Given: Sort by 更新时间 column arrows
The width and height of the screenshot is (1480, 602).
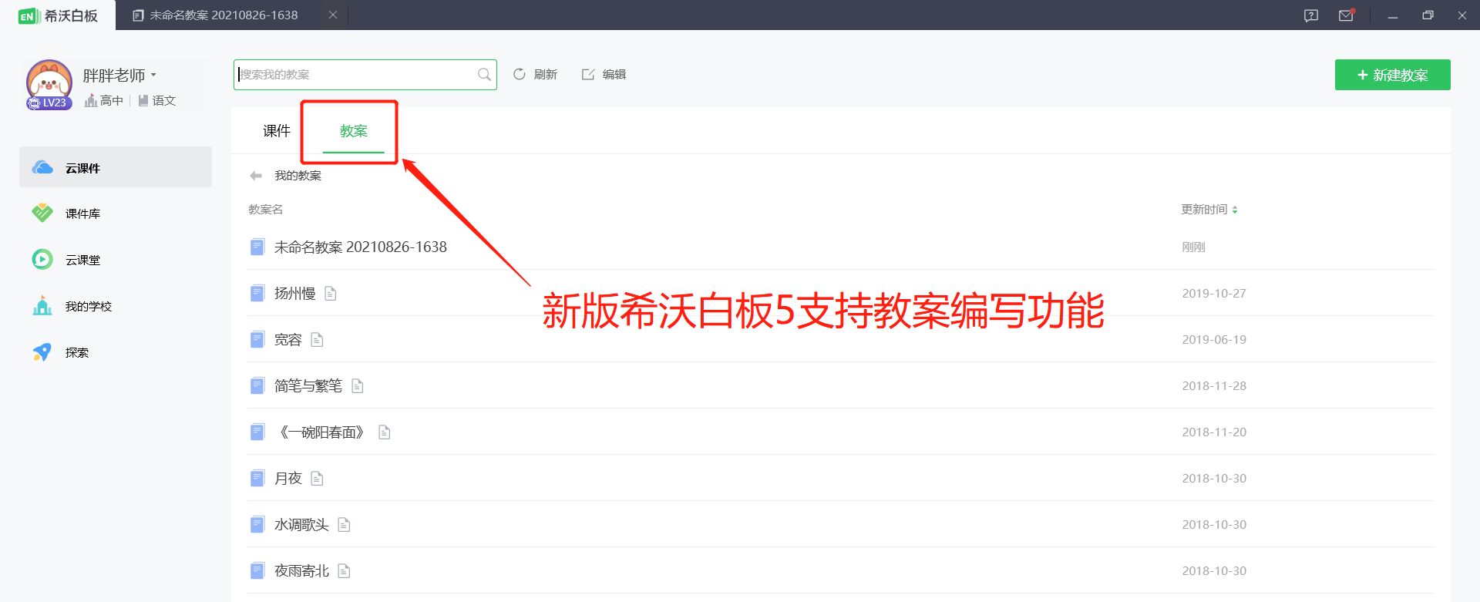Looking at the screenshot, I should [x=1235, y=210].
